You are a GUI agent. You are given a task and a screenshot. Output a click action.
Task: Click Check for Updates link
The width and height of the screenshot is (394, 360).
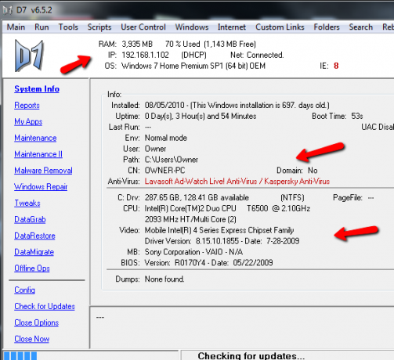(x=45, y=306)
